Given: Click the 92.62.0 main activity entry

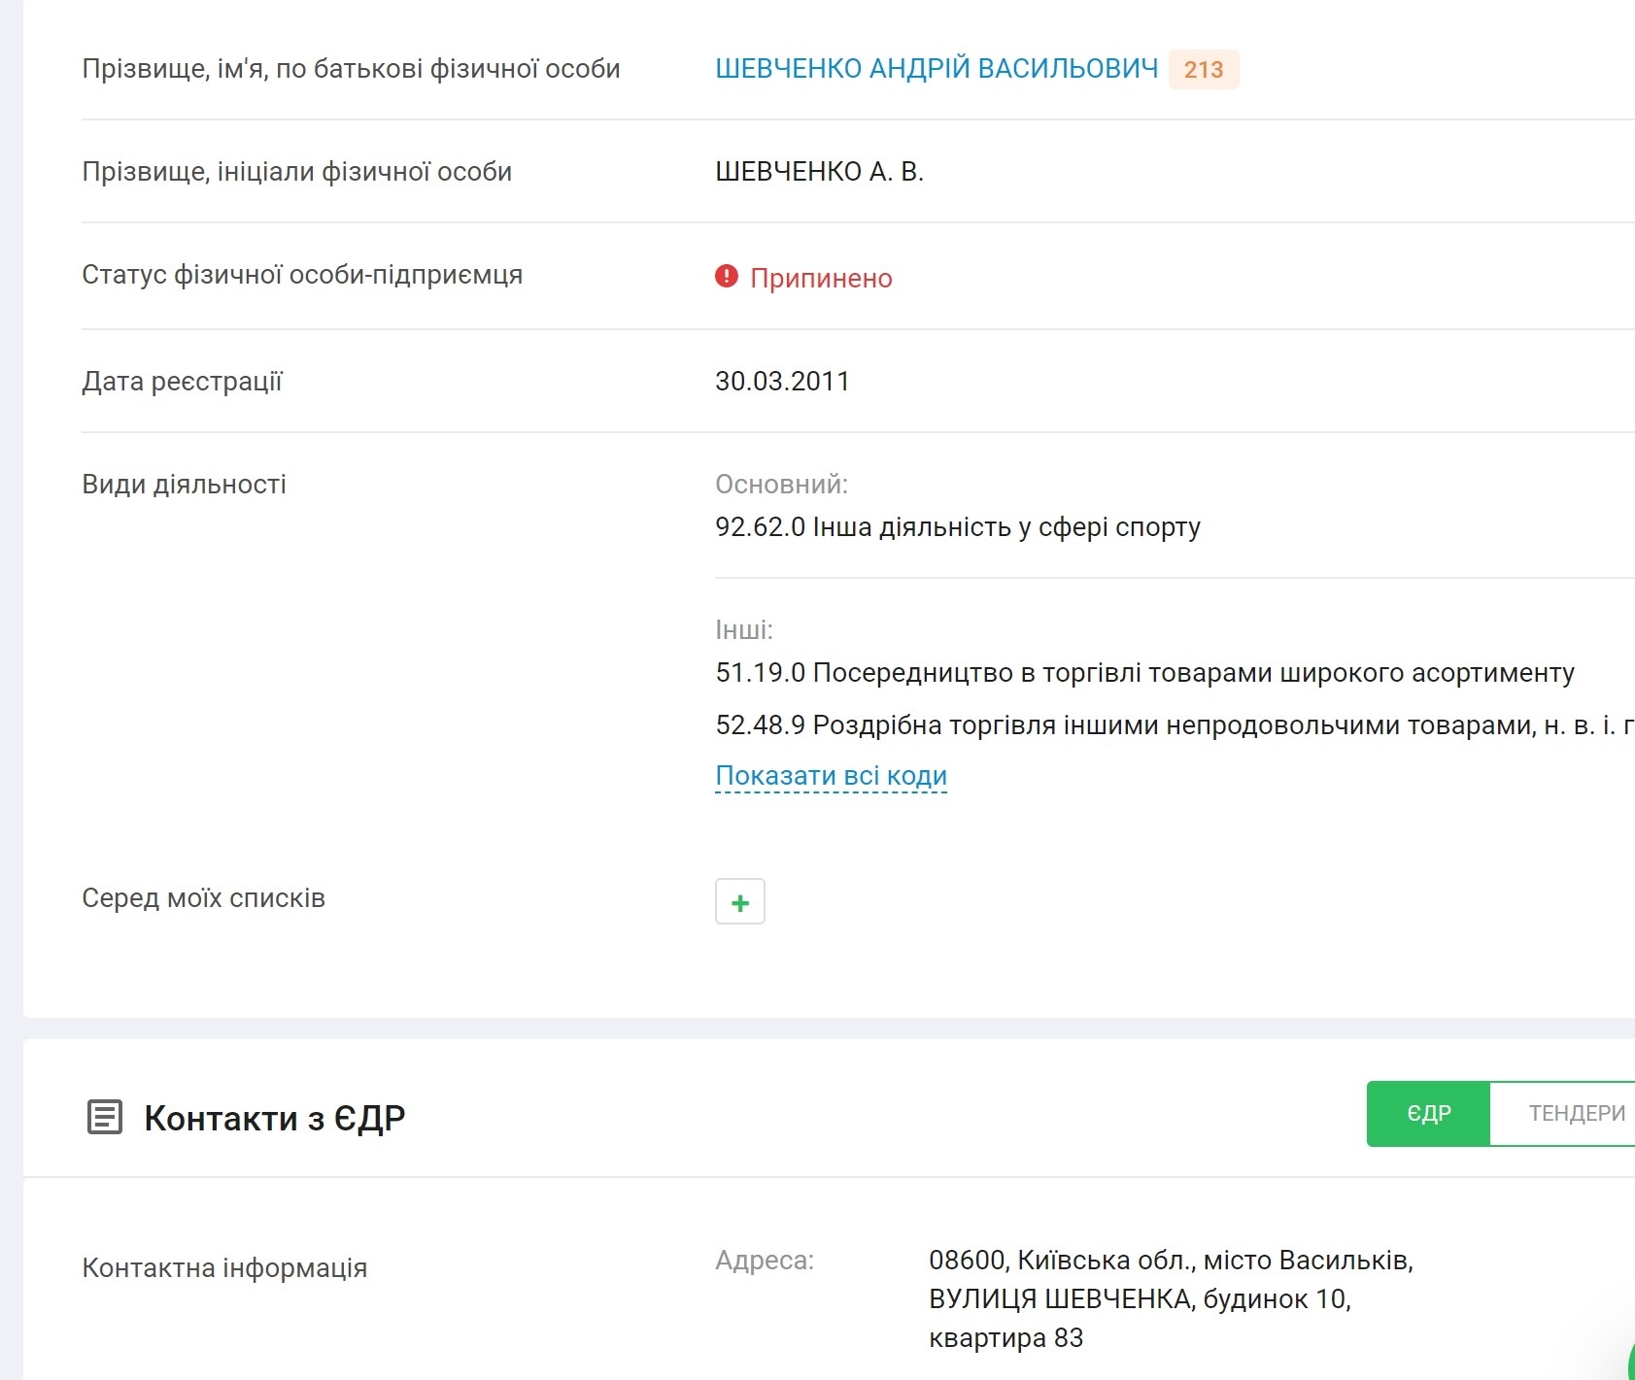Looking at the screenshot, I should [957, 527].
